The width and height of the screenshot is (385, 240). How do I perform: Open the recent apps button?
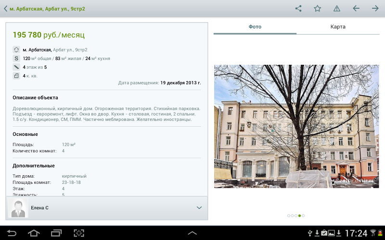(56, 233)
